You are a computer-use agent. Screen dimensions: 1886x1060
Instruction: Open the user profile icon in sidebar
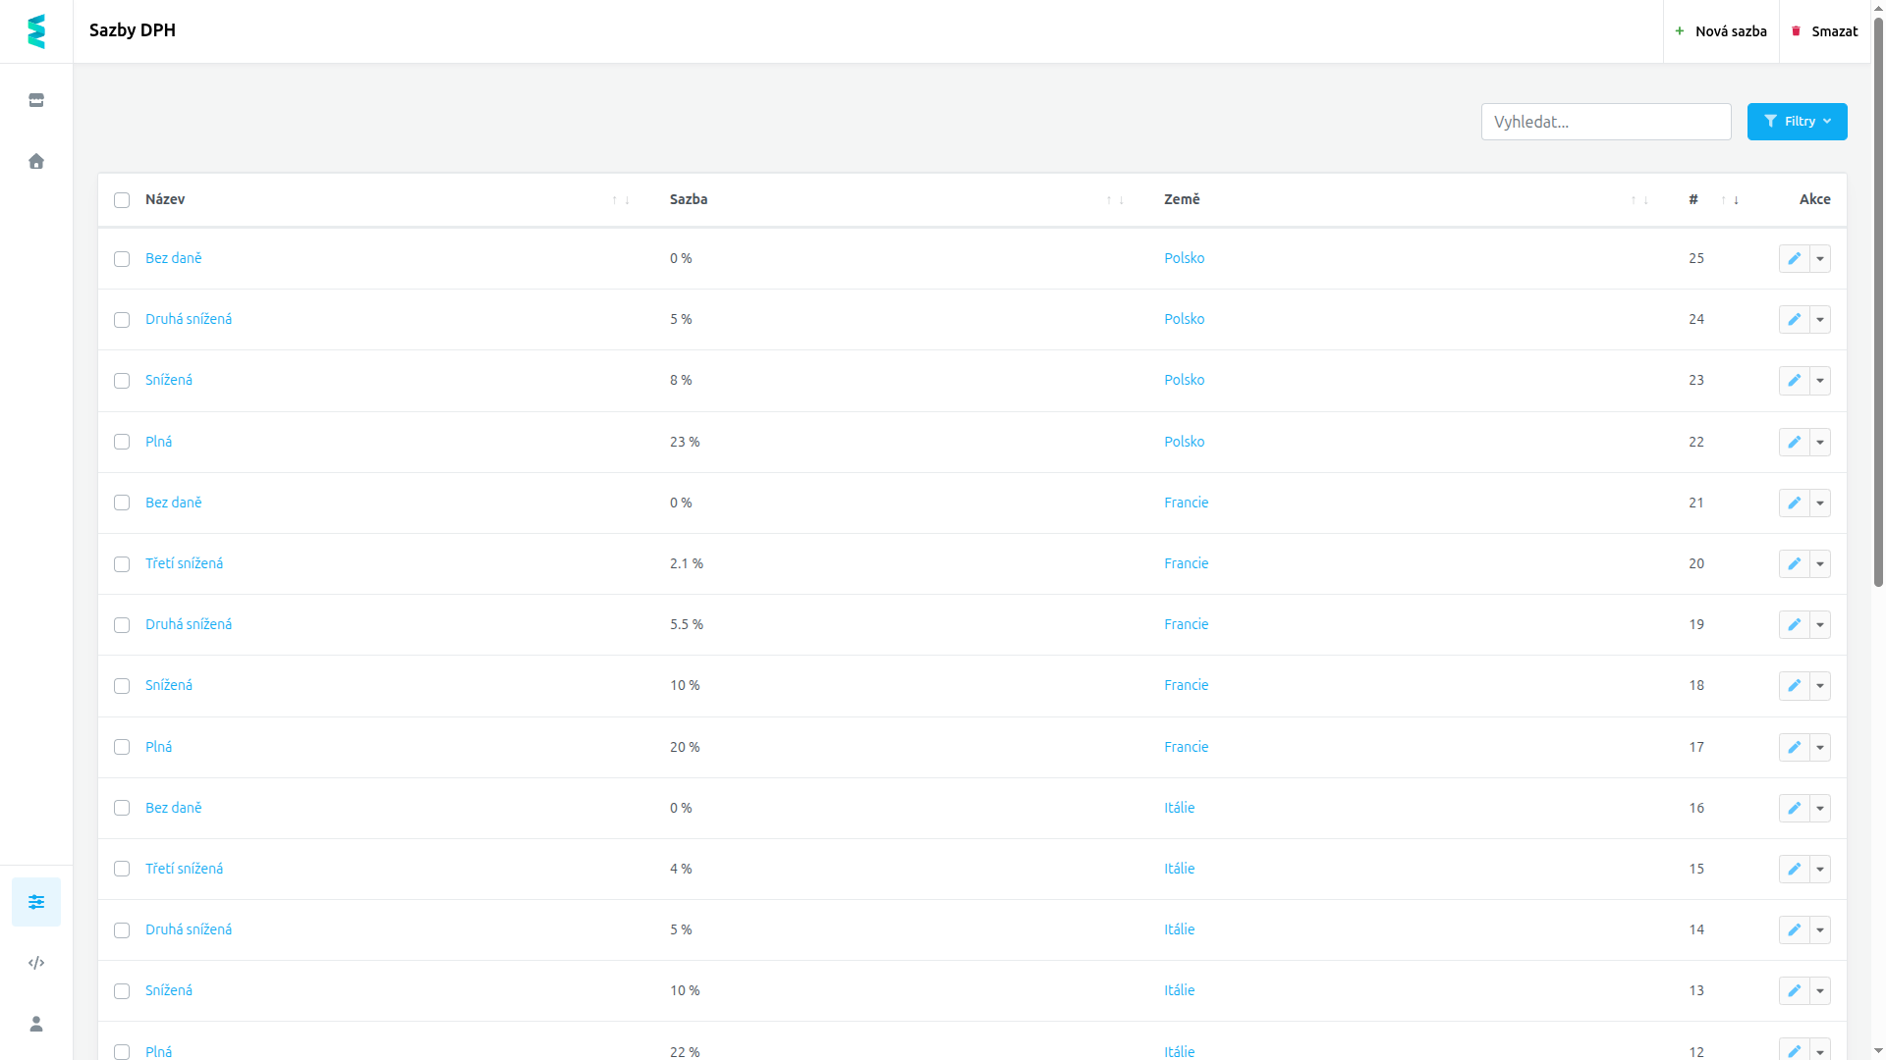pyautogui.click(x=36, y=1024)
